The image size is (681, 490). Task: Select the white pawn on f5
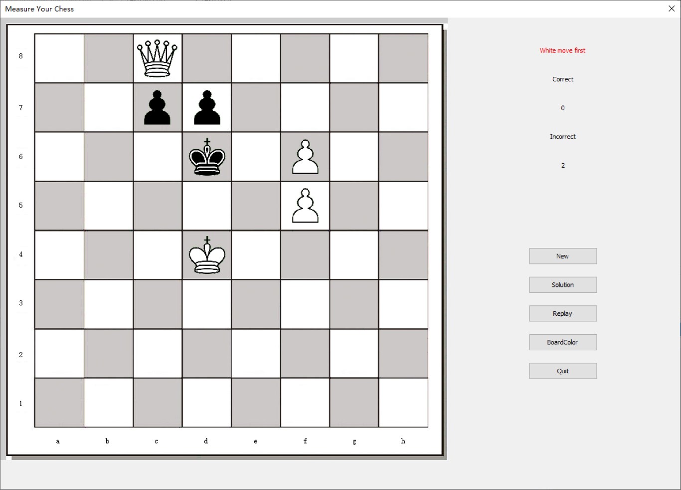coord(305,206)
